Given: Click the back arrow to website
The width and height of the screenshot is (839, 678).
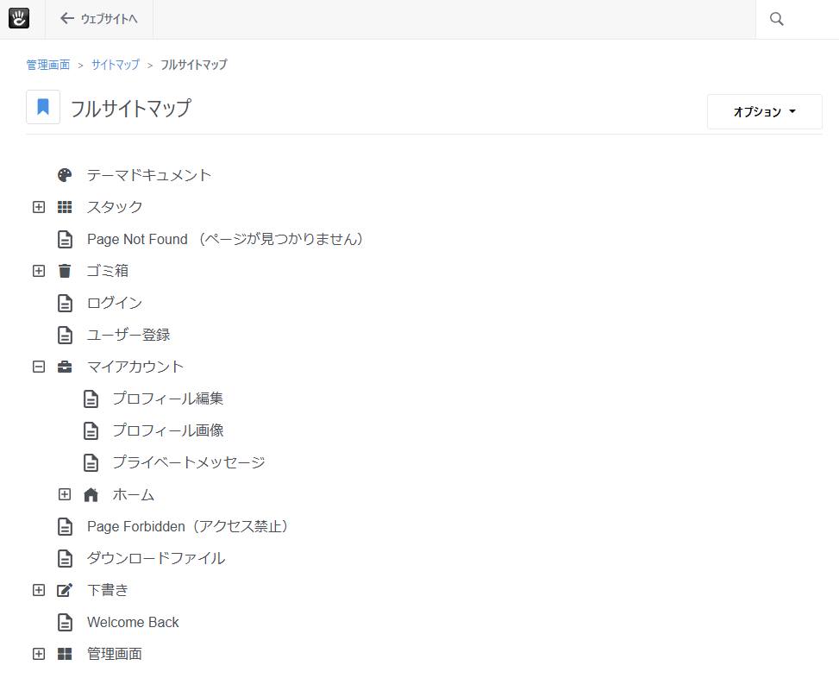Looking at the screenshot, I should pyautogui.click(x=67, y=19).
